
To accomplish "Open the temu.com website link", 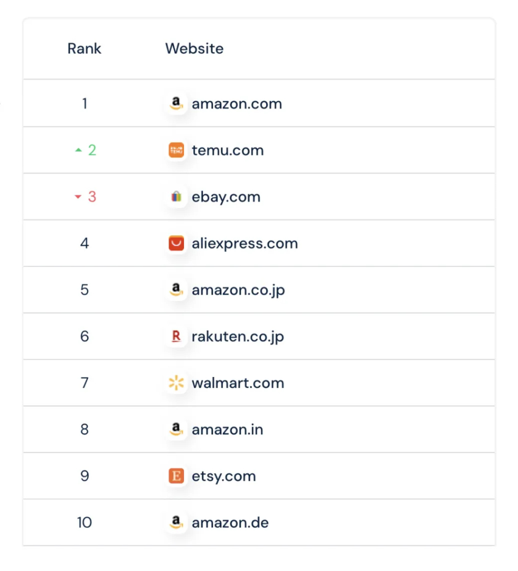I will (228, 150).
